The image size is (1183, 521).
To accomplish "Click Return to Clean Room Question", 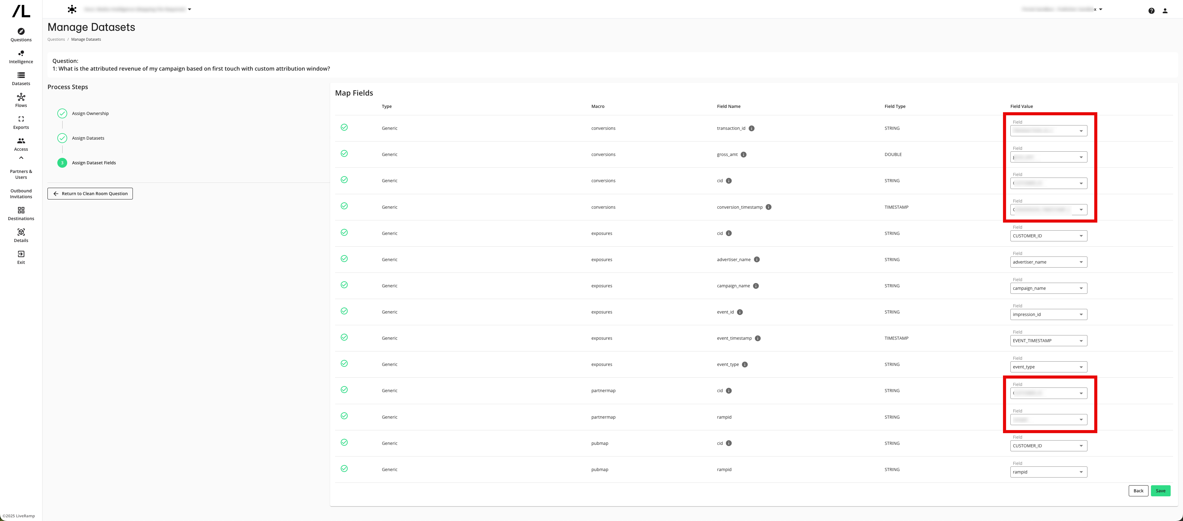I will click(90, 193).
